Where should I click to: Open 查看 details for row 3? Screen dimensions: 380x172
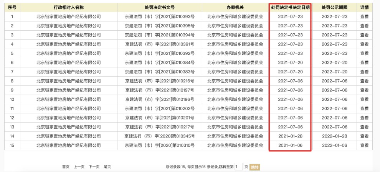(364, 35)
